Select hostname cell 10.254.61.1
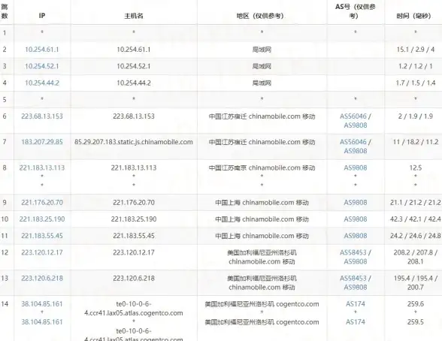The width and height of the screenshot is (442, 341). point(134,50)
